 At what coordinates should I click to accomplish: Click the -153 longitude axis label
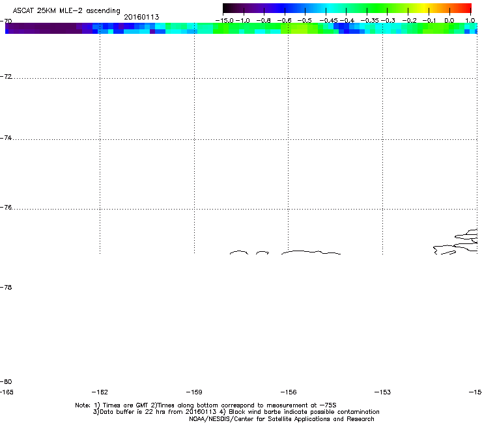coord(383,392)
